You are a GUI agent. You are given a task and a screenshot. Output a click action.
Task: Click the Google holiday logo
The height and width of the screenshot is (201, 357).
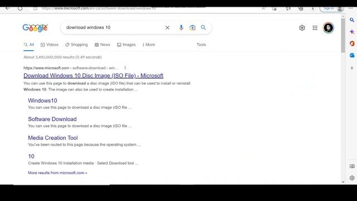pos(35,28)
